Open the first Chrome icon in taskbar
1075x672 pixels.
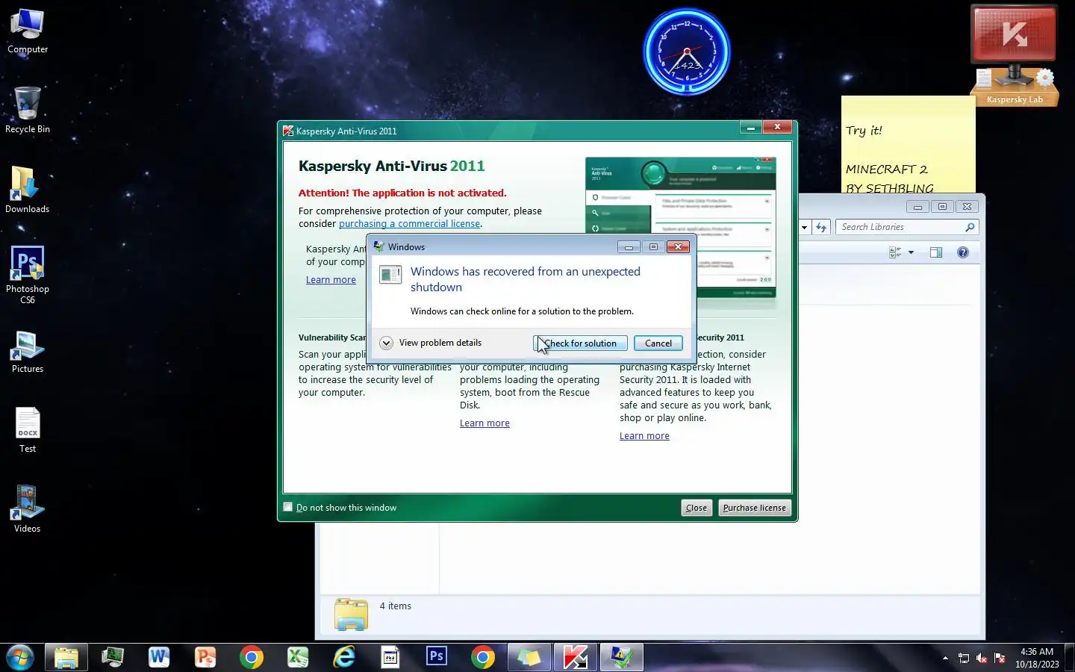coord(252,658)
